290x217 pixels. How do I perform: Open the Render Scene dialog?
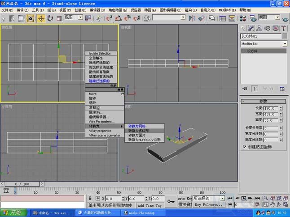click(253, 18)
